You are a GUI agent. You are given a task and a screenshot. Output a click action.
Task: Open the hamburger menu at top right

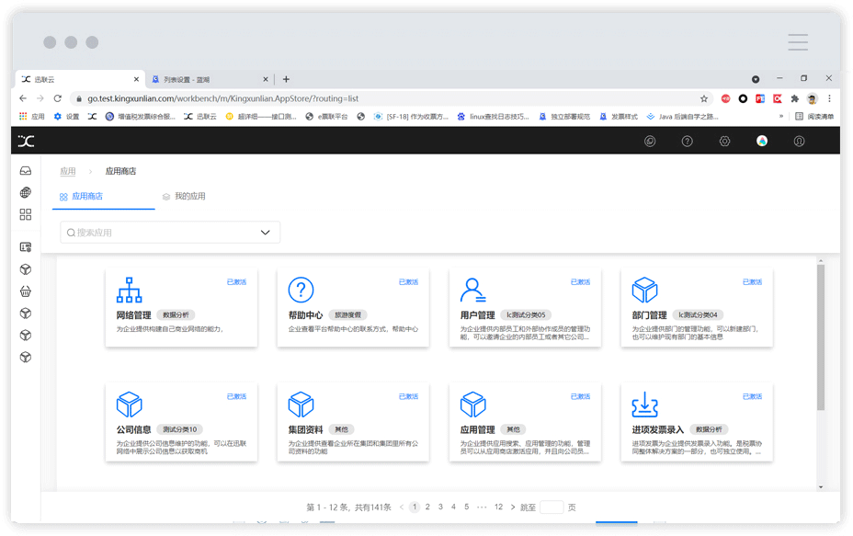pyautogui.click(x=798, y=42)
